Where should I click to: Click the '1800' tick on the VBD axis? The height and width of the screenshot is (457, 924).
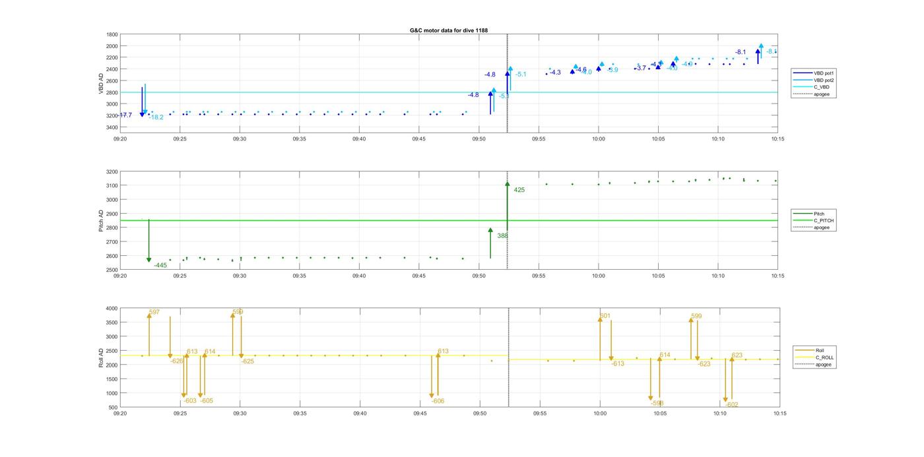pyautogui.click(x=112, y=34)
